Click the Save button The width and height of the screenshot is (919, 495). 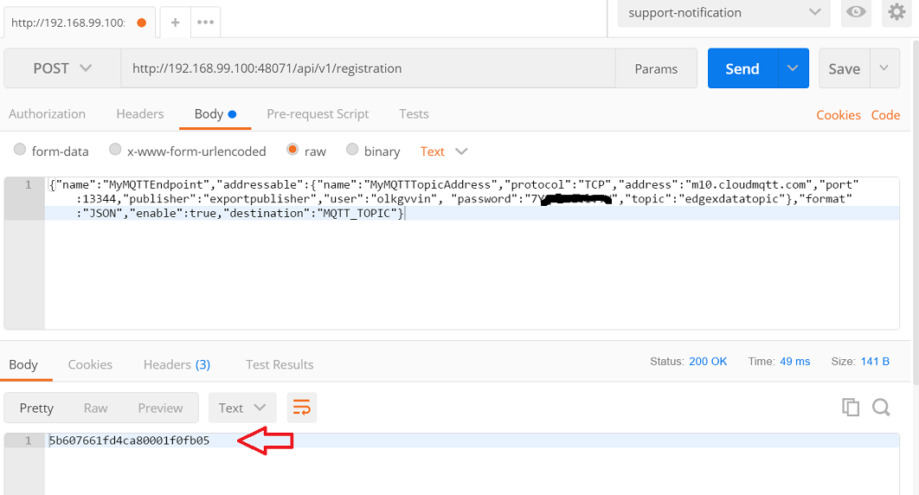click(x=844, y=68)
